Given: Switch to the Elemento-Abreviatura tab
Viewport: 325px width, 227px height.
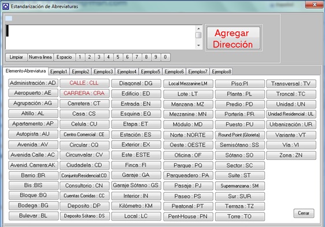Looking at the screenshot, I should pyautogui.click(x=25, y=71).
